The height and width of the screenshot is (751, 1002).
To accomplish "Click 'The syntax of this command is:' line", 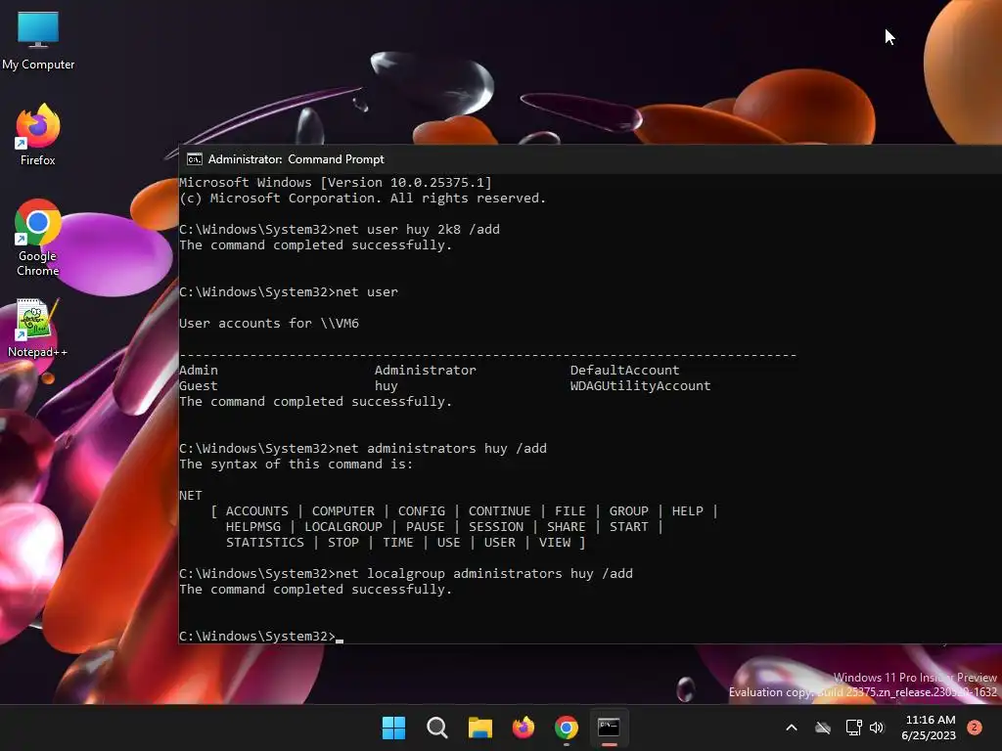I will point(296,464).
